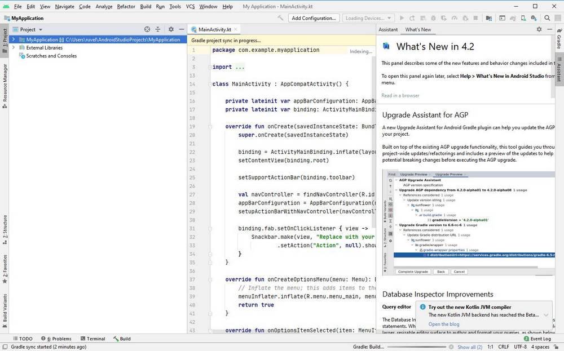Click Show all (2) in status bar
Screen dimensions: 564x351
(470, 347)
